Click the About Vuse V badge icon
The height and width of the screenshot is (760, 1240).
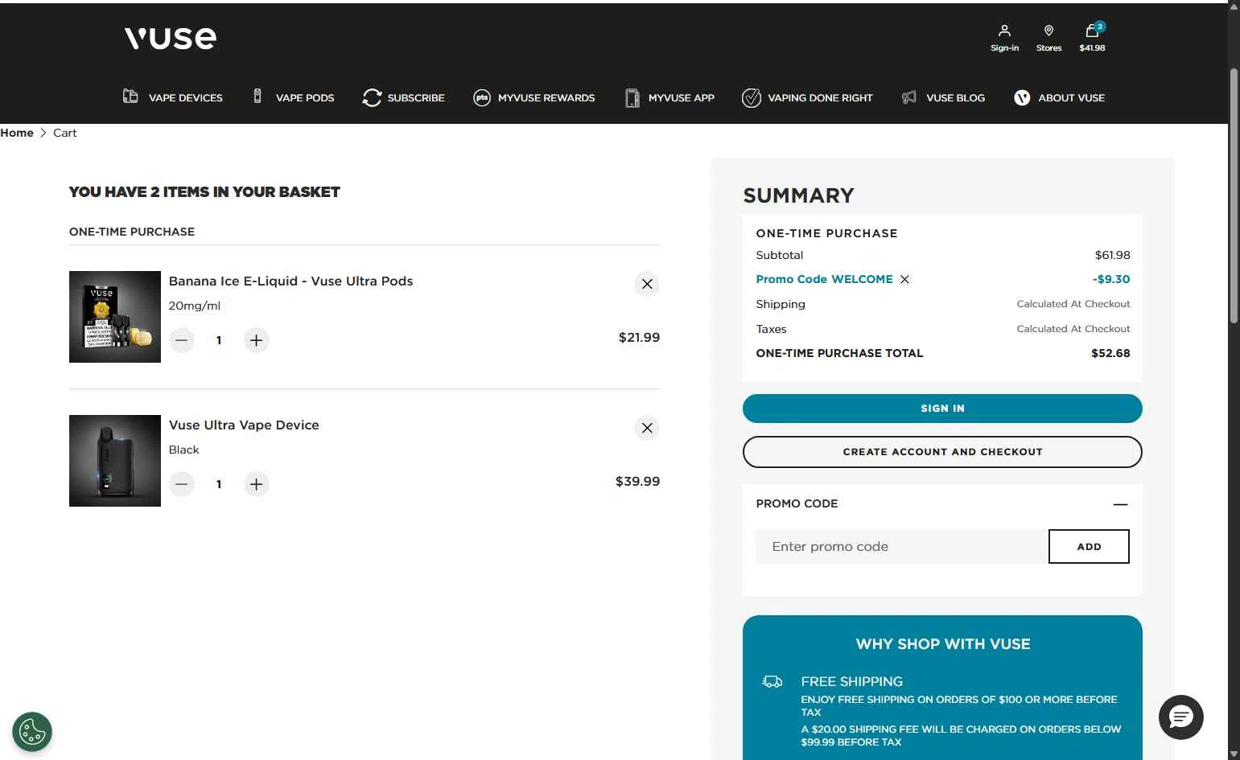[1022, 97]
